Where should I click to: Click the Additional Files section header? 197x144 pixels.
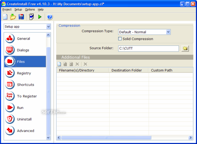click(x=125, y=57)
